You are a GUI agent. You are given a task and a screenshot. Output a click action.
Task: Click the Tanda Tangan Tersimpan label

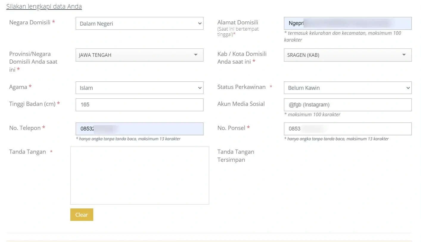click(235, 155)
